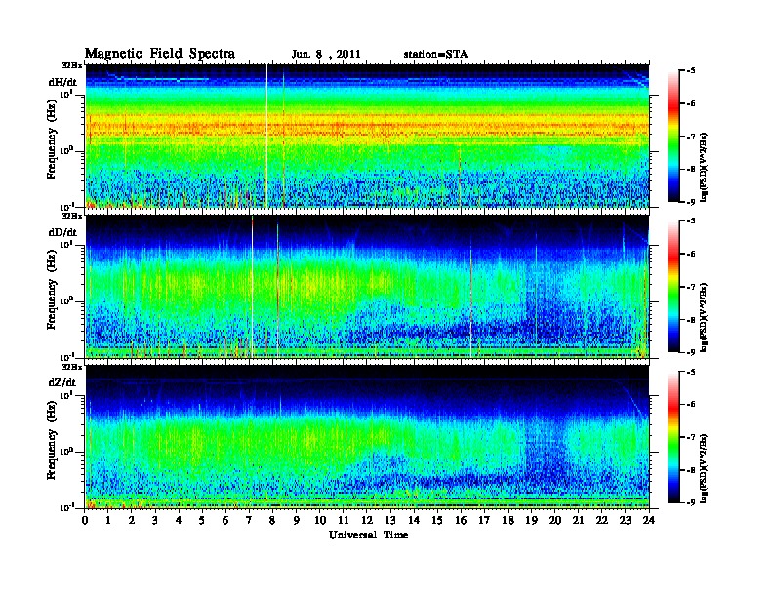The image size is (773, 597).
Task: Click hour "12" on the time axis
Action: point(367,521)
